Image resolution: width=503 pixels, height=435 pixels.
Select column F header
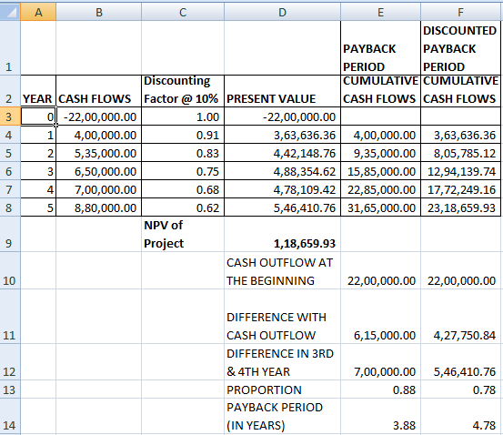pos(460,12)
